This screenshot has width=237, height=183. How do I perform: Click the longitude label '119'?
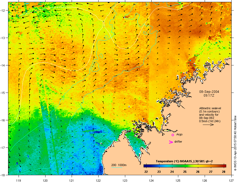[19, 180]
